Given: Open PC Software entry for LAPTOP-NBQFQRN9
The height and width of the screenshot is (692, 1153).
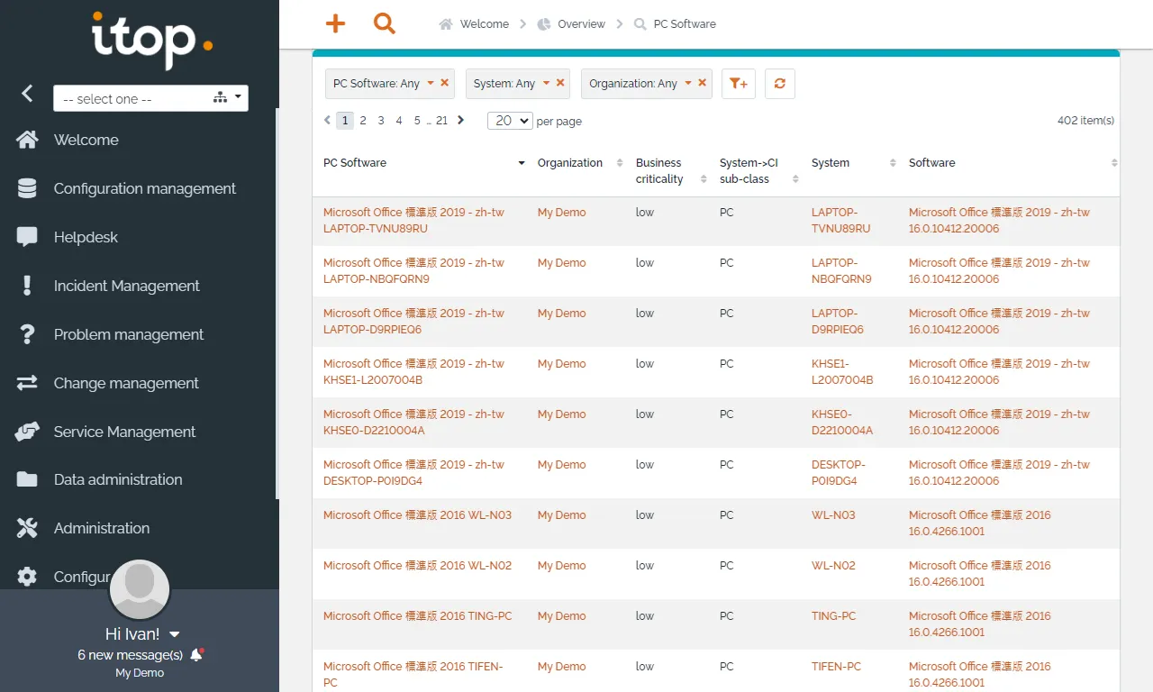Looking at the screenshot, I should (x=413, y=271).
